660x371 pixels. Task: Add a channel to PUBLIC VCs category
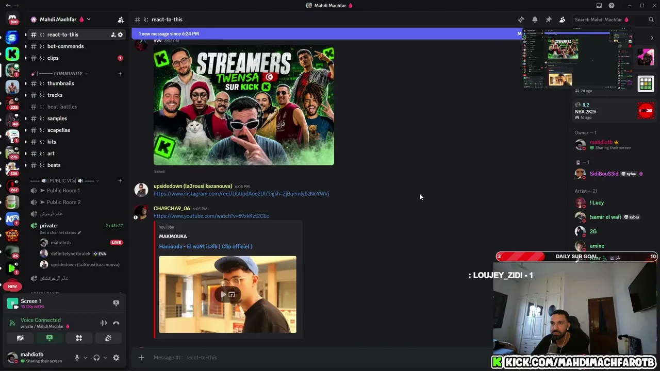coord(120,181)
